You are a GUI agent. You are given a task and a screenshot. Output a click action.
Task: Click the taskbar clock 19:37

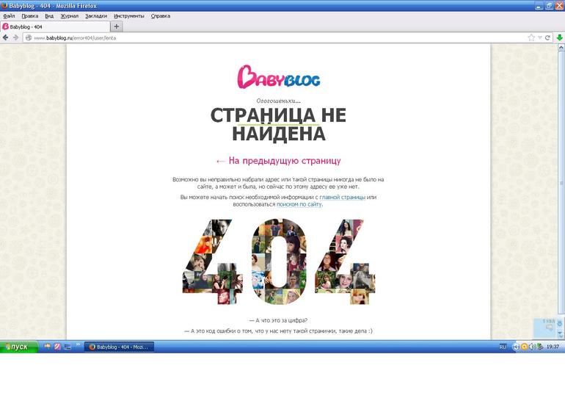[x=553, y=347]
